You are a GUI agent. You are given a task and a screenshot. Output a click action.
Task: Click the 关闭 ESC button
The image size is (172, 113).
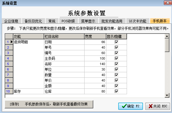158,106
